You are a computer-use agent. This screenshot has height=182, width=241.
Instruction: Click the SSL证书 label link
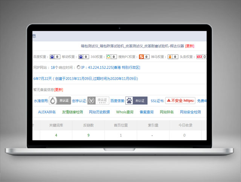pos(157,101)
